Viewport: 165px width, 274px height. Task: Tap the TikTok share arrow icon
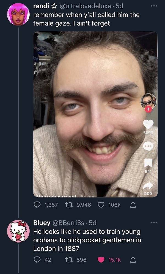pyautogui.click(x=148, y=186)
